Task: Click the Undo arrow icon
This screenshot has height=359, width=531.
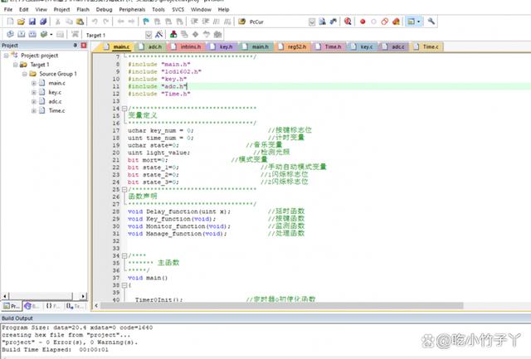Action: [x=94, y=21]
